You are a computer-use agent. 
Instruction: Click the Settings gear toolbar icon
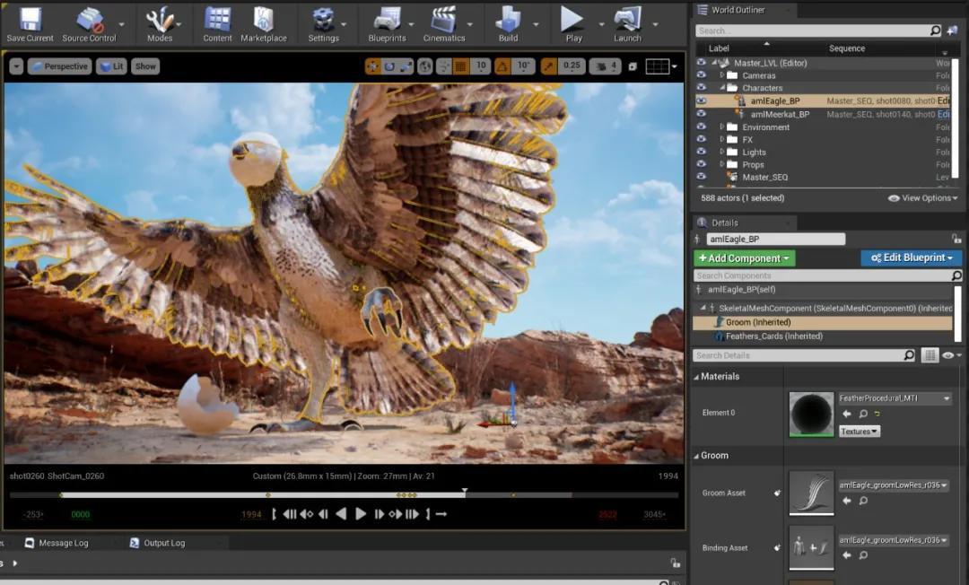tap(323, 24)
